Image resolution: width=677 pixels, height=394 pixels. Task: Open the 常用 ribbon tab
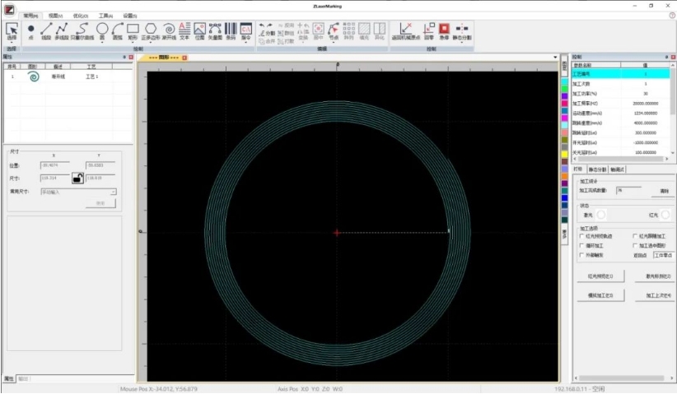30,16
